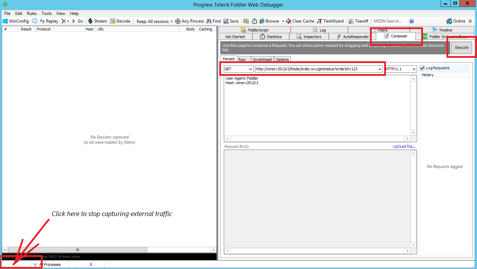Open the TextWizard tool
The image size is (477, 269).
(x=330, y=21)
